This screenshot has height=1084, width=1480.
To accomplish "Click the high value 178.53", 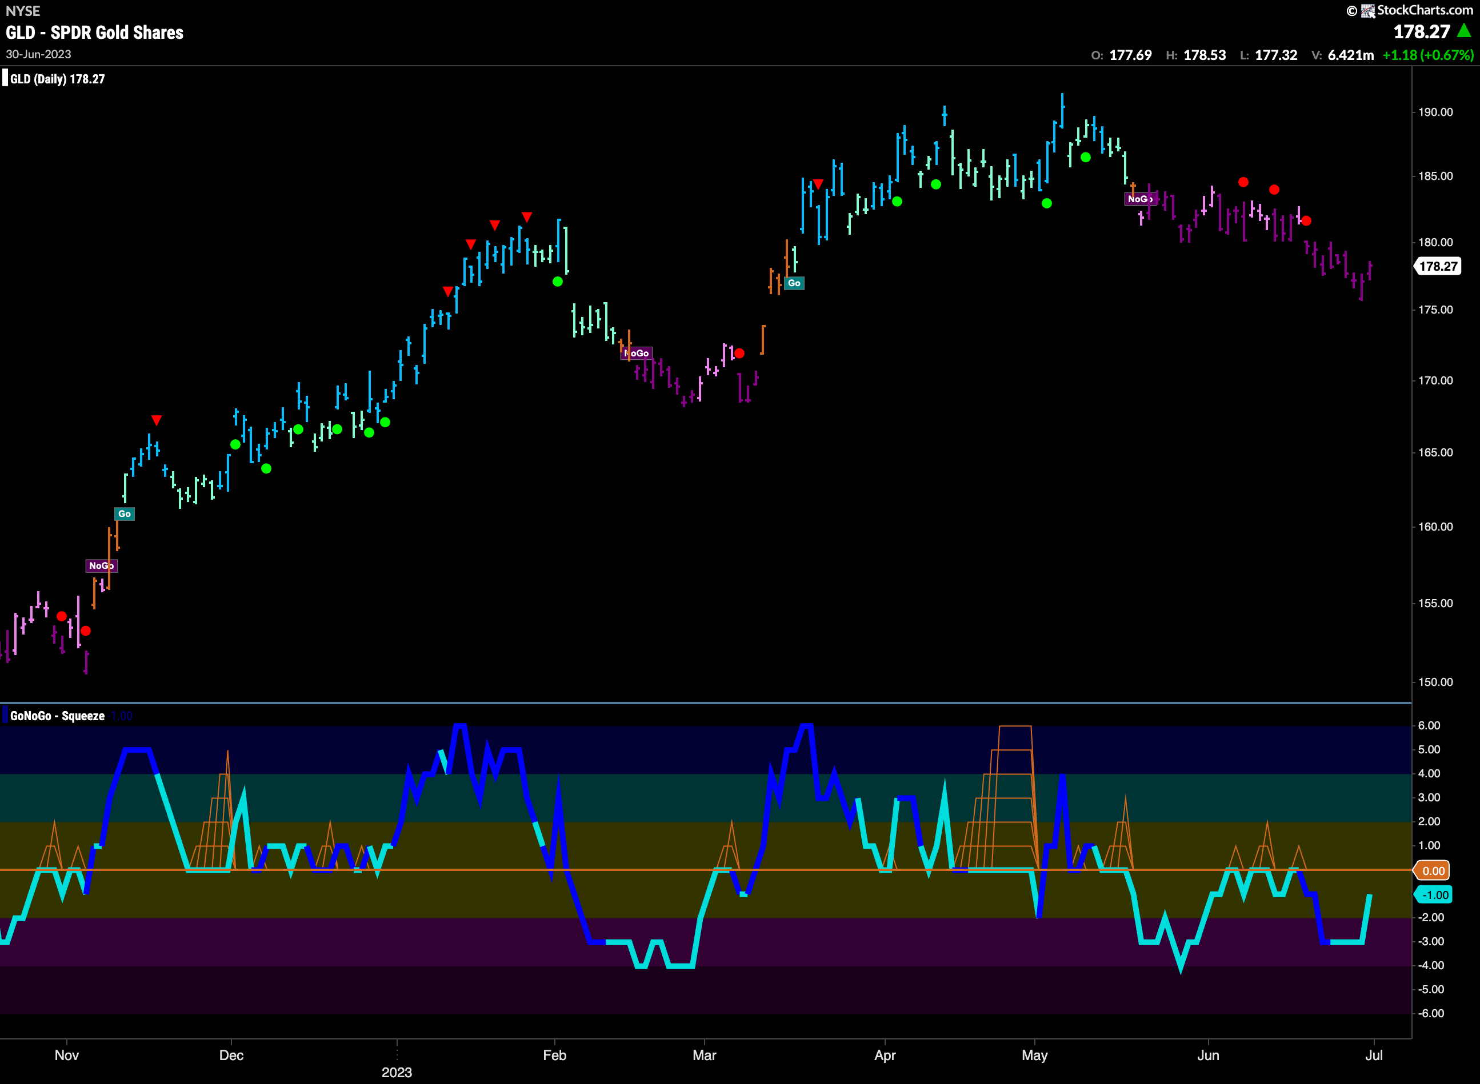I will (x=1204, y=55).
